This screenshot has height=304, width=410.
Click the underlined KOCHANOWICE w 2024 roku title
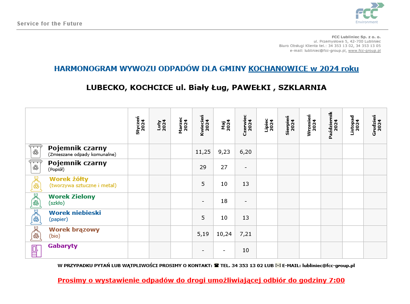click(x=303, y=69)
